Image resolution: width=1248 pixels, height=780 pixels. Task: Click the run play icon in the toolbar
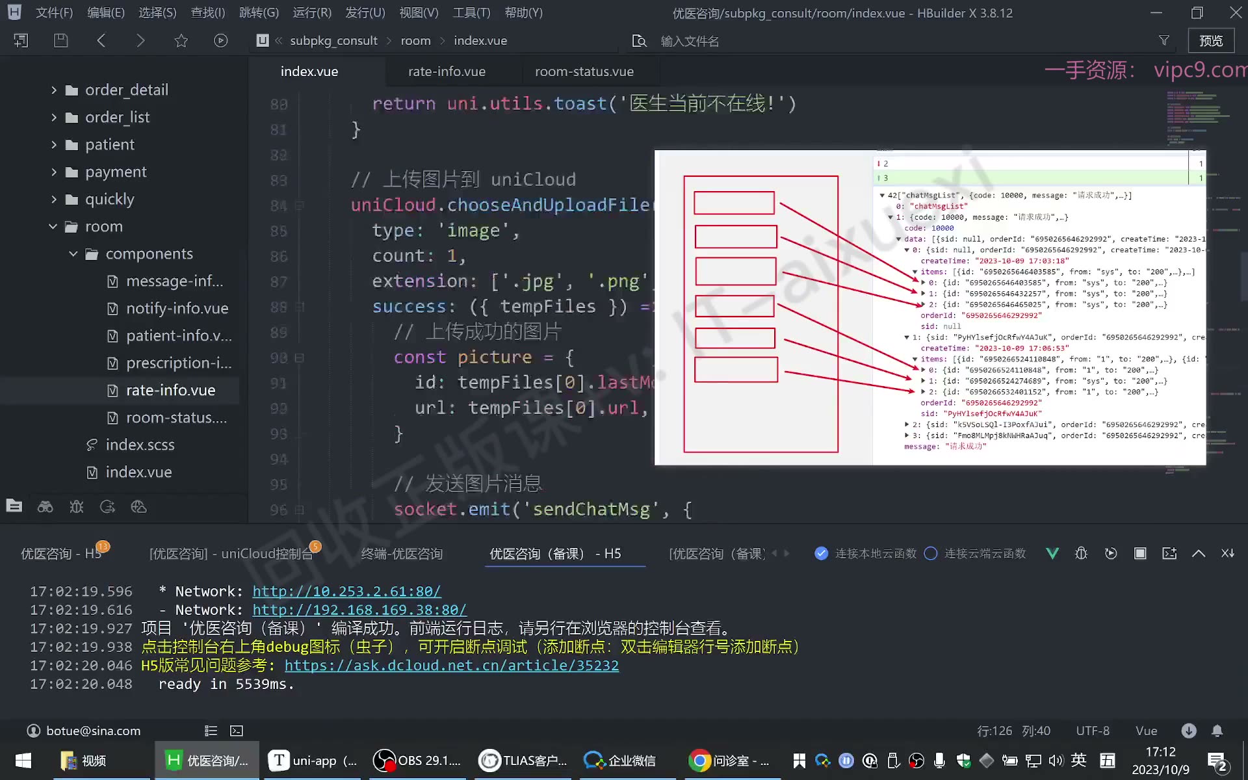click(221, 40)
